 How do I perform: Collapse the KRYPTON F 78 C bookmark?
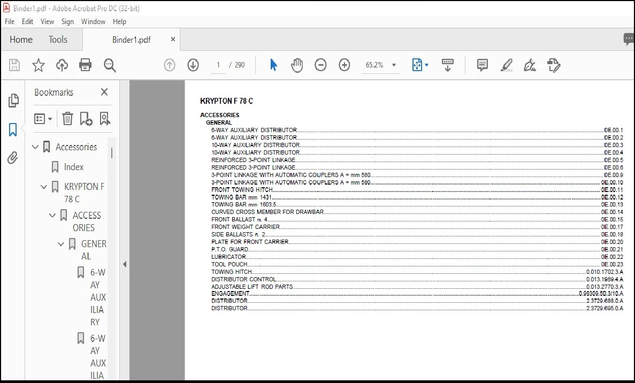[x=44, y=187]
